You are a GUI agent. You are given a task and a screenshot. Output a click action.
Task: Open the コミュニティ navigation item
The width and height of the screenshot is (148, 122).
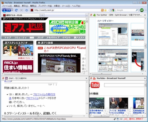click(20, 38)
